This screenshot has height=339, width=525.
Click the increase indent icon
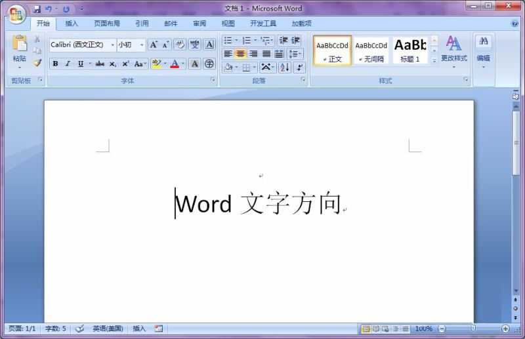click(296, 41)
